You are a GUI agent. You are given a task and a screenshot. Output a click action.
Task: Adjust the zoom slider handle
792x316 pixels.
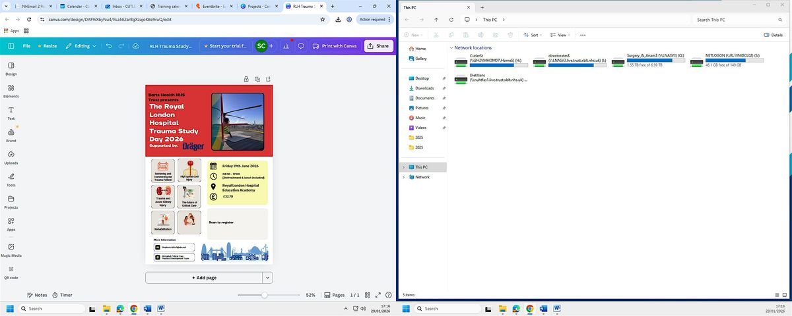click(264, 295)
